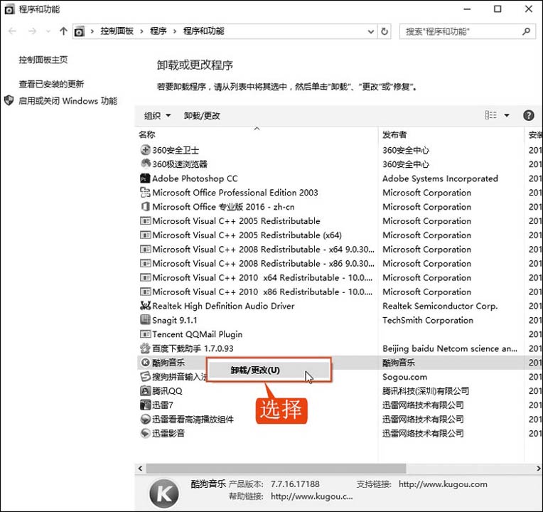Expand the address bar history dropdown
This screenshot has width=543, height=512.
click(370, 31)
